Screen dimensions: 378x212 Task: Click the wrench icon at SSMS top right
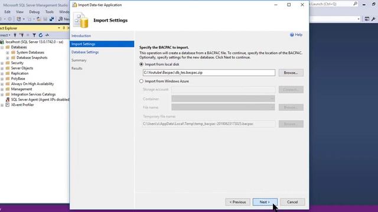click(x=373, y=19)
